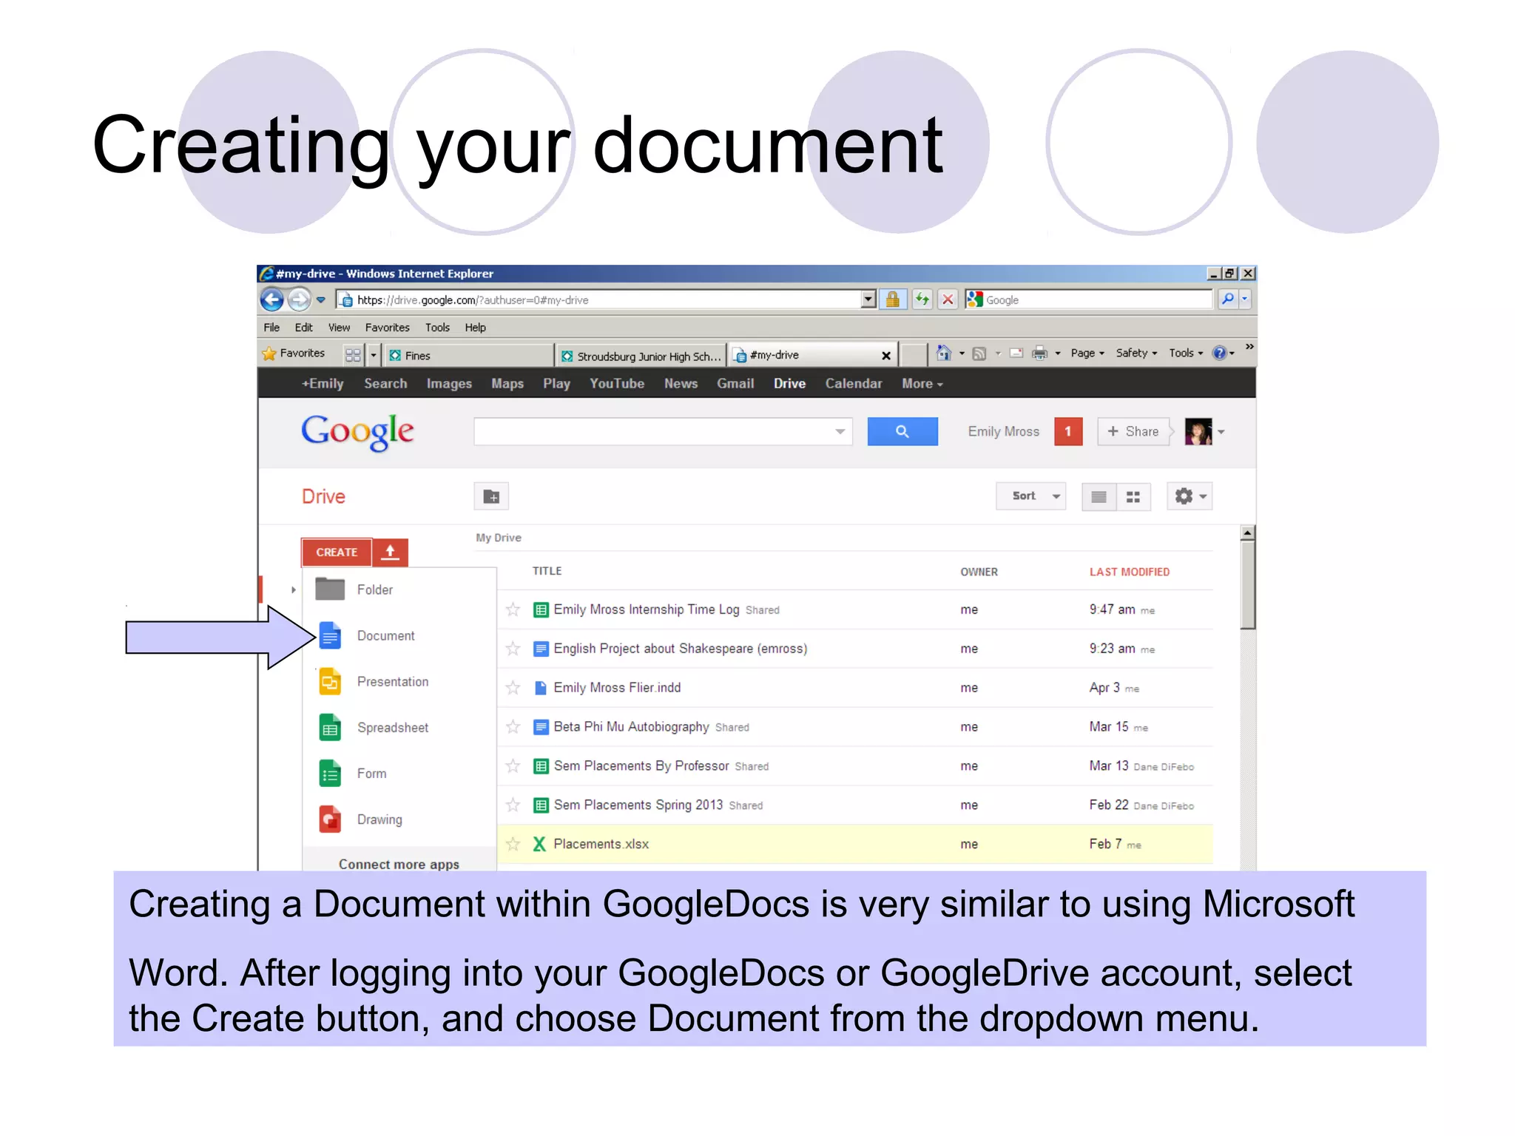Open the search provider dropdown arrow
Image resolution: width=1515 pixels, height=1136 pixels.
pyautogui.click(x=1245, y=299)
